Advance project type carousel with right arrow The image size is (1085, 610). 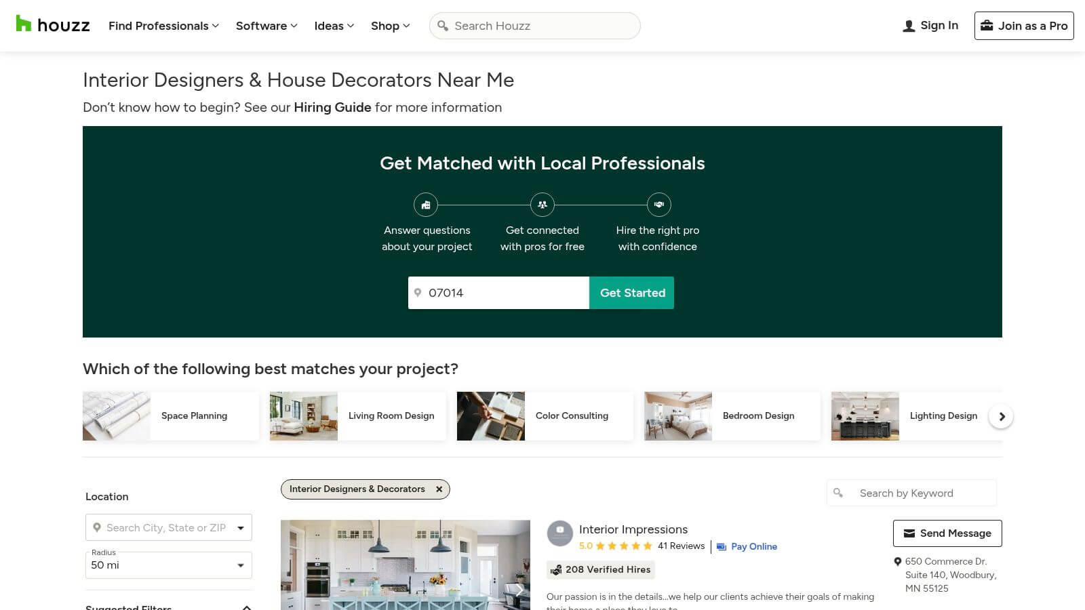[1002, 416]
